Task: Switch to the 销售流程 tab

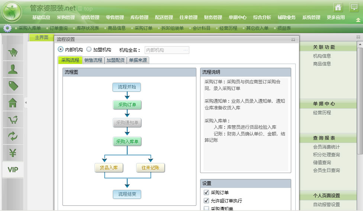Action: [93, 60]
